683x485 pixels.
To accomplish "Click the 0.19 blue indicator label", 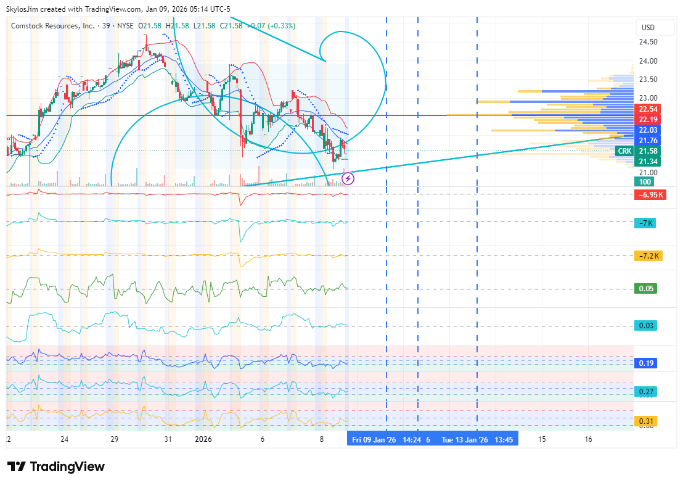I will pyautogui.click(x=645, y=363).
